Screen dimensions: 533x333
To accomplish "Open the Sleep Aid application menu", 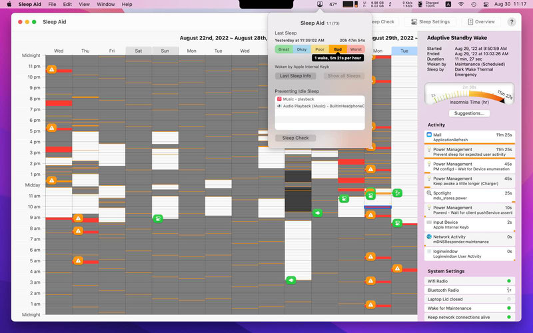I will (x=29, y=4).
